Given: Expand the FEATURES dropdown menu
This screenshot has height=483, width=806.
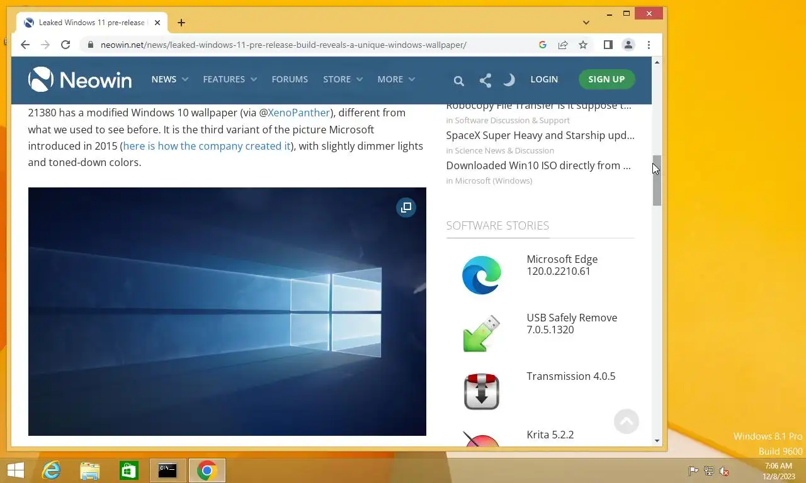Looking at the screenshot, I should [x=230, y=79].
